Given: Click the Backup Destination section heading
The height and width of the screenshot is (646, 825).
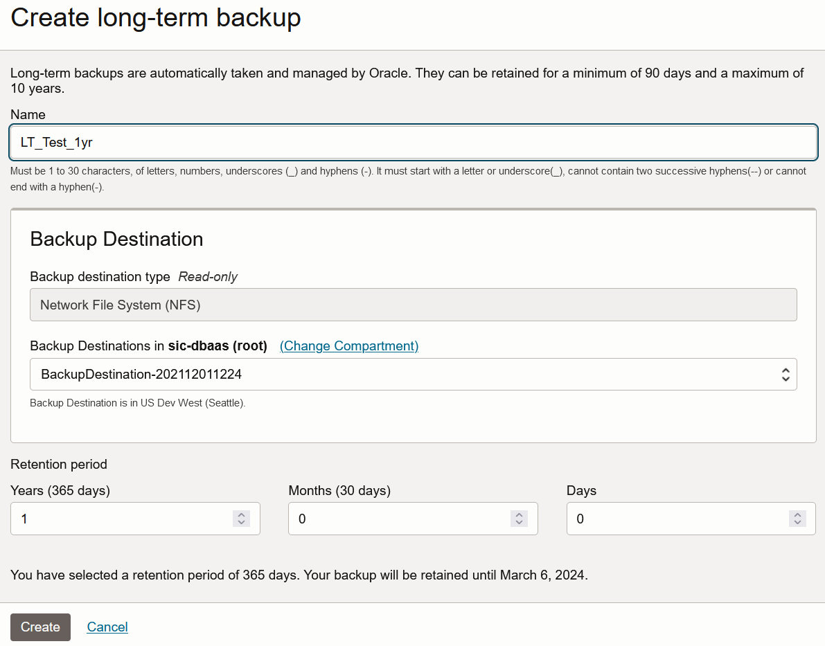Looking at the screenshot, I should click(x=116, y=240).
